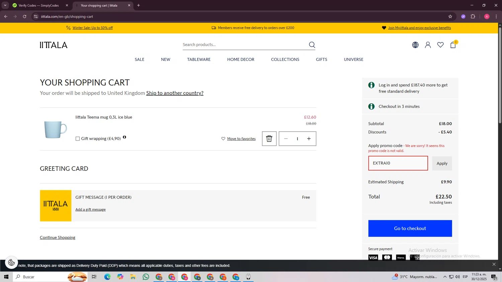This screenshot has height=282, width=502.
Task: Open notification center in system tray
Action: pos(494,277)
